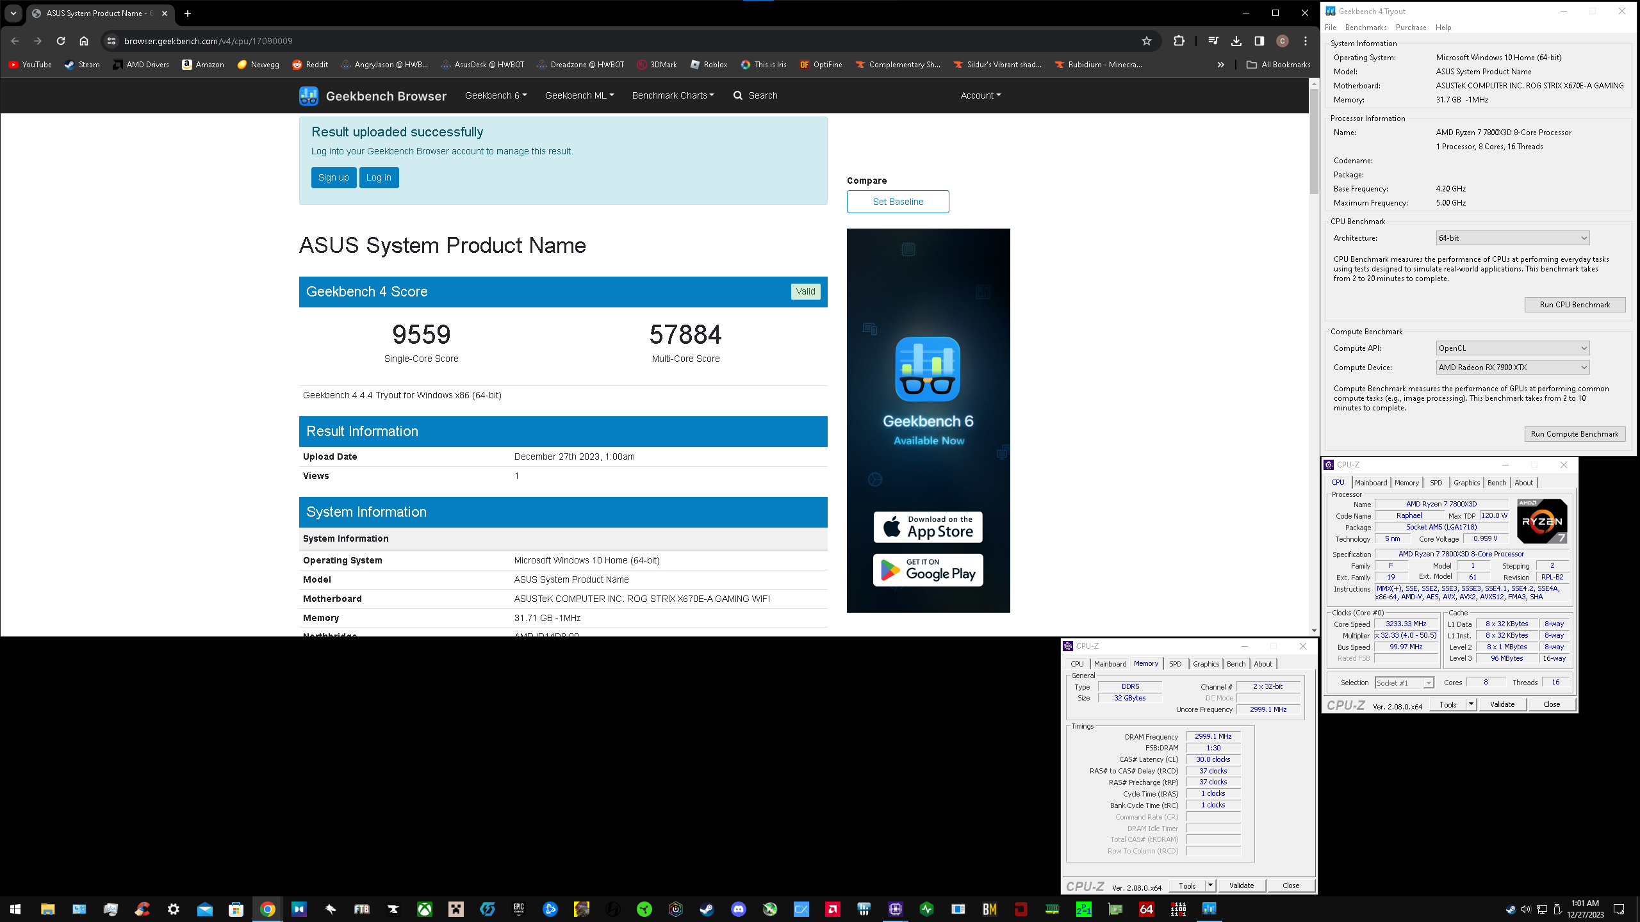
Task: Click the Chrome profile avatar
Action: click(x=1283, y=41)
